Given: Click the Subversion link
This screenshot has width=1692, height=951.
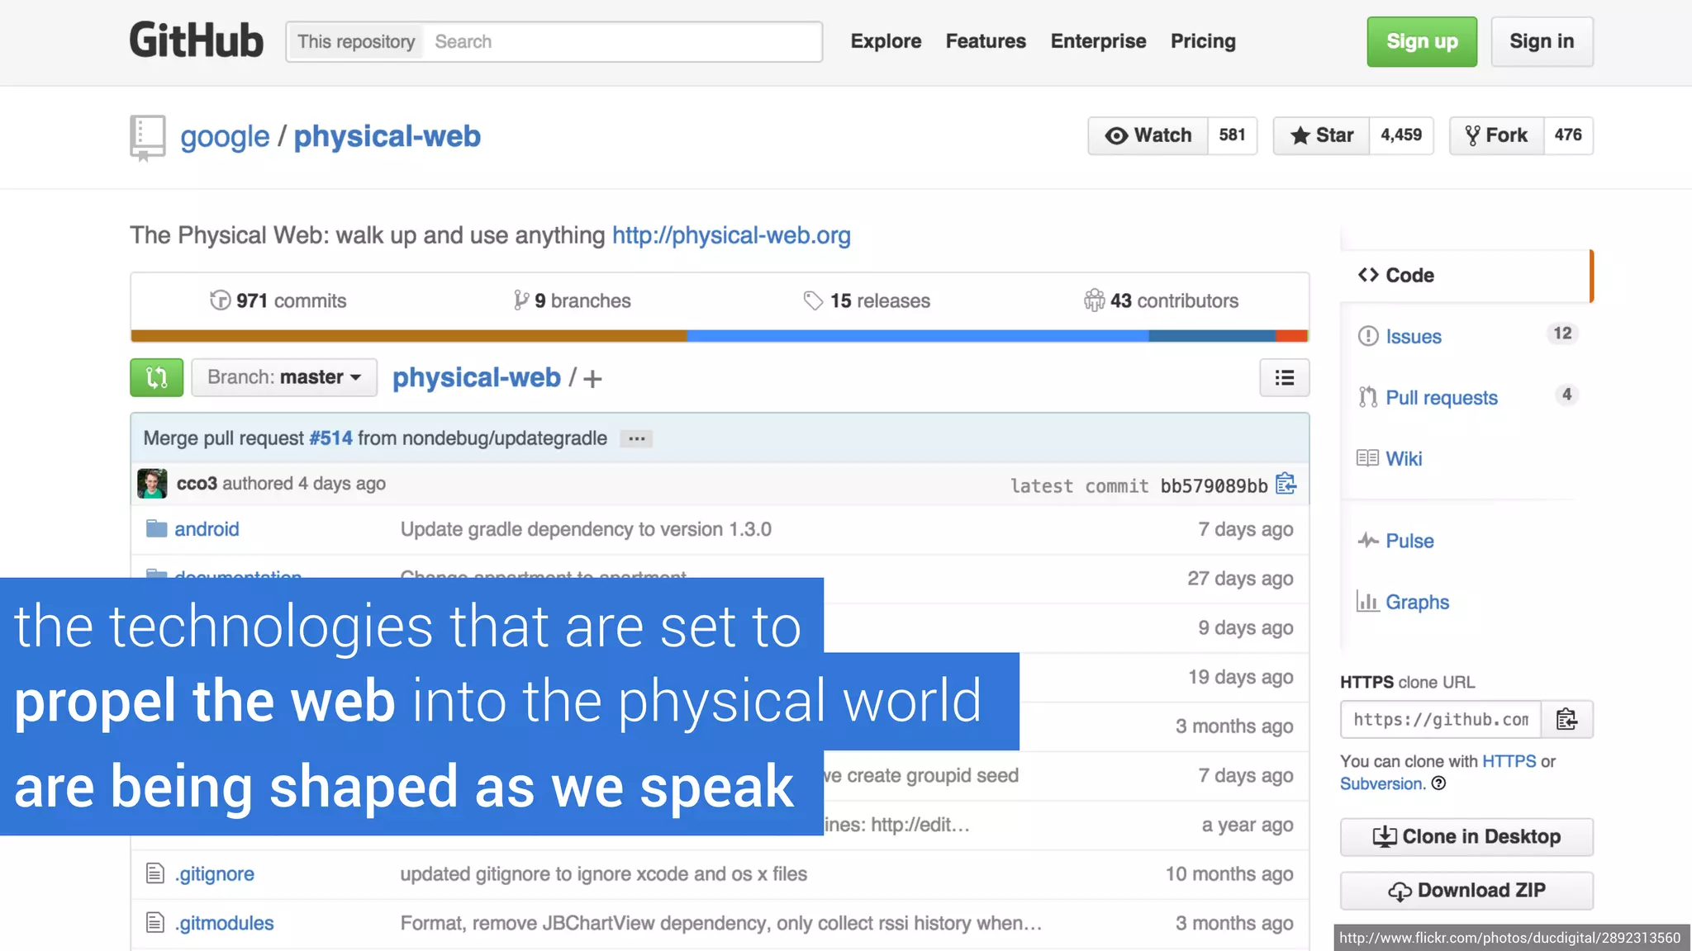Looking at the screenshot, I should [1381, 783].
